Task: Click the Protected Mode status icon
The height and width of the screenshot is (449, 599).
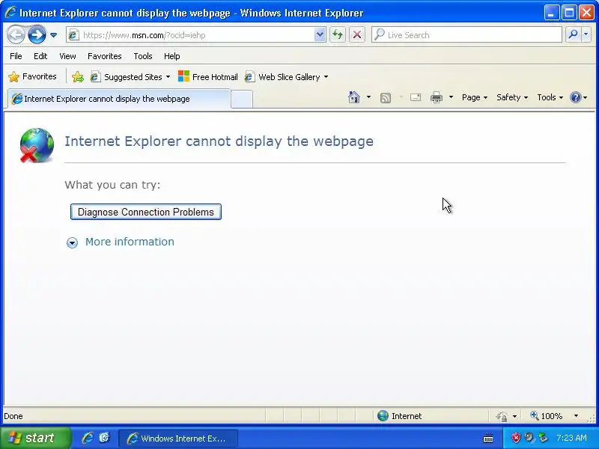Action: [x=502, y=416]
